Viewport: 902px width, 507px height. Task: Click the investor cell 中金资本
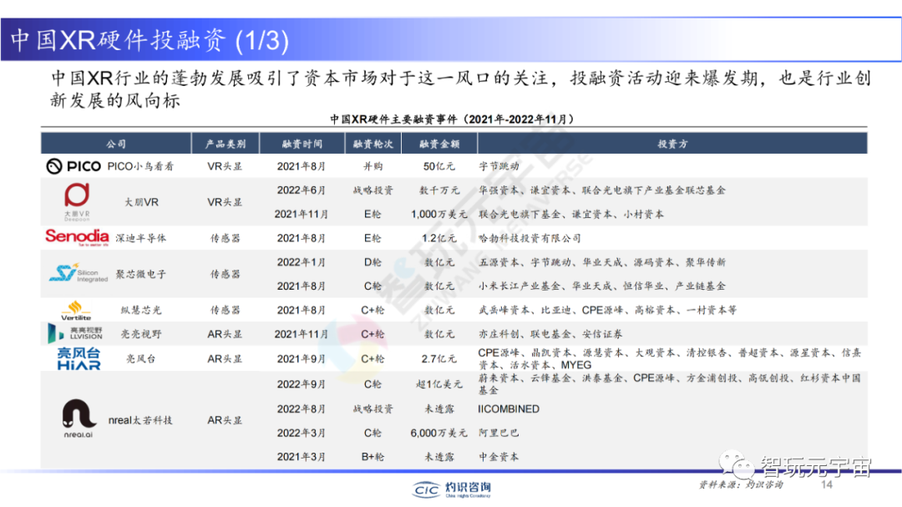pos(499,456)
